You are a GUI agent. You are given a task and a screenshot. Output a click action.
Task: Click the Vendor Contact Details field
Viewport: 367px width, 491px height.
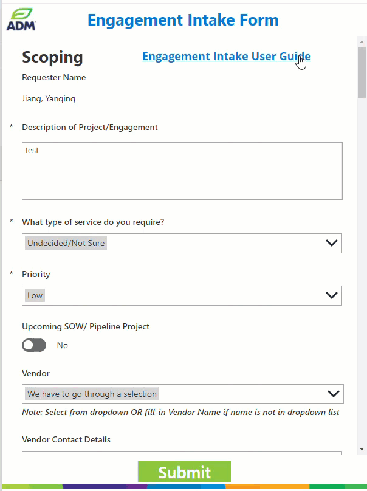(182, 451)
